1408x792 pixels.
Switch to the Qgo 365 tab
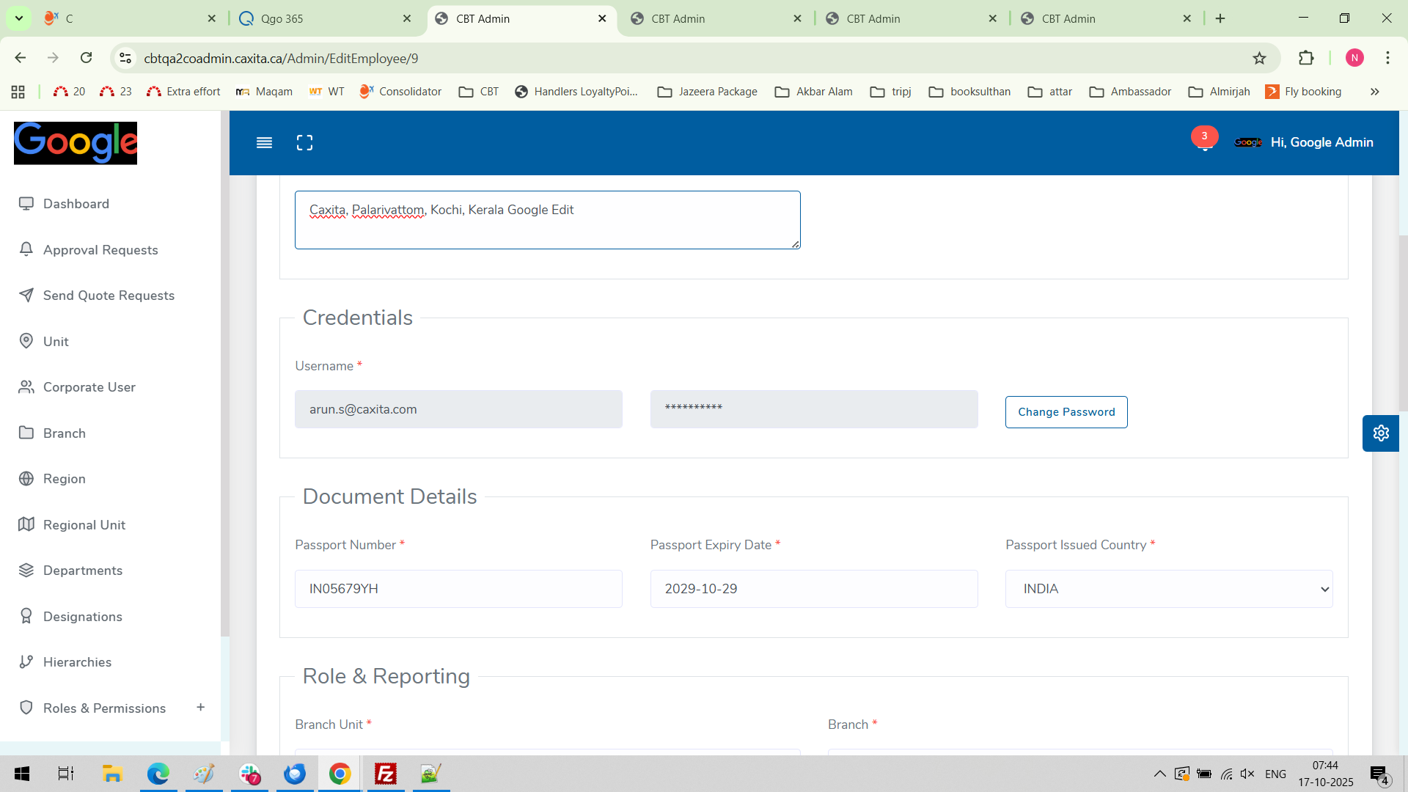click(x=323, y=18)
